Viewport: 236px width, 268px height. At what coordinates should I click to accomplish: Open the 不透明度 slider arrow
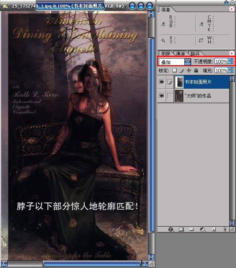(230, 61)
